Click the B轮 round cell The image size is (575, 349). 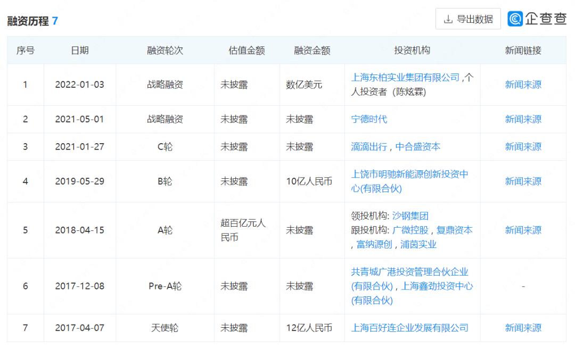(x=165, y=181)
